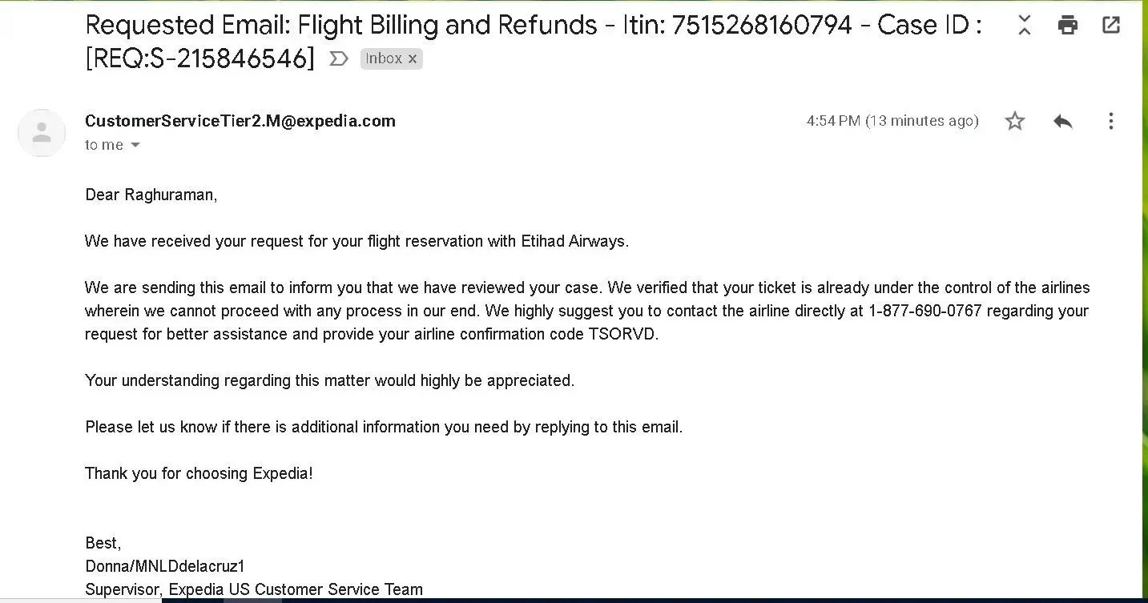
Task: Click the collapse all arrows icon
Action: [1024, 26]
